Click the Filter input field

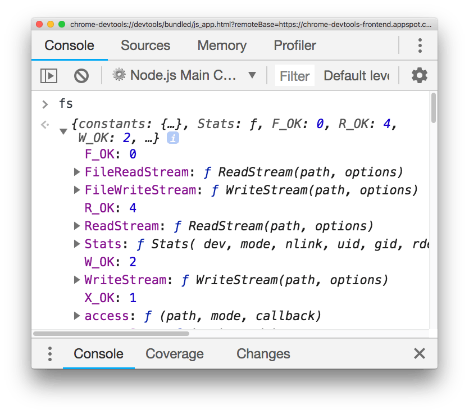pos(294,75)
